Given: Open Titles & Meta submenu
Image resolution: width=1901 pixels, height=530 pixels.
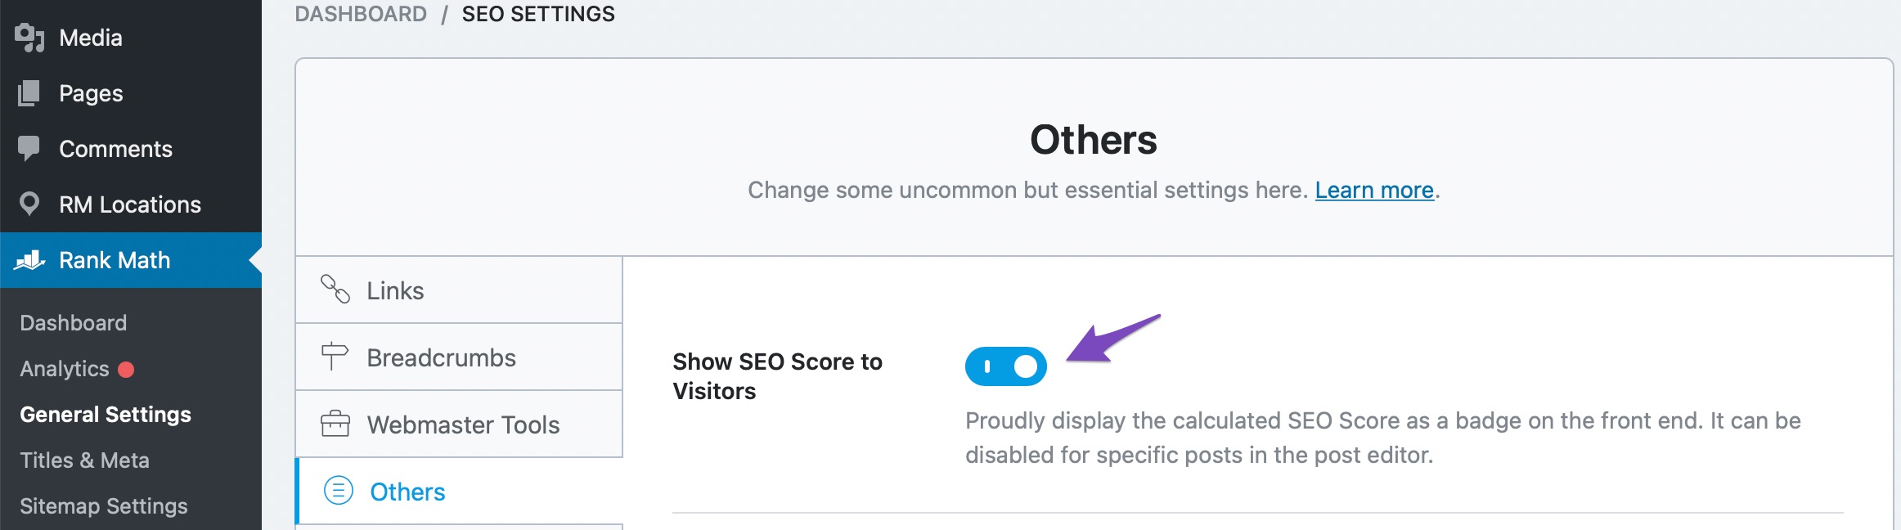Looking at the screenshot, I should click(x=84, y=460).
